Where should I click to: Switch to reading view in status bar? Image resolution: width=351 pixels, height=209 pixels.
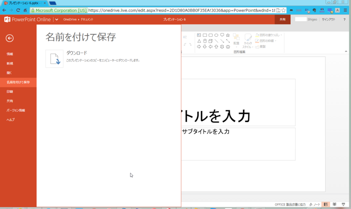[334, 204]
